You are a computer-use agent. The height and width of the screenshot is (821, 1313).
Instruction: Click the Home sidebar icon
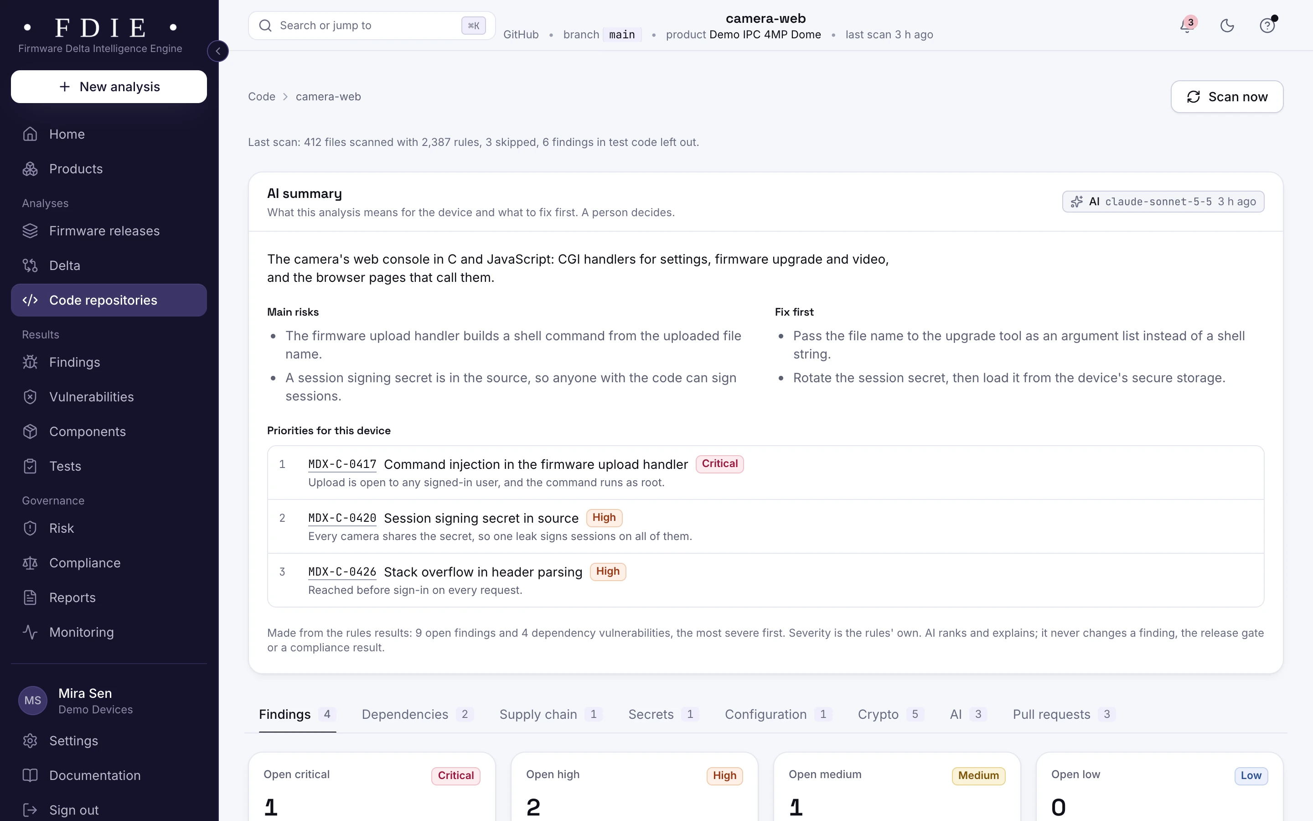pyautogui.click(x=30, y=134)
